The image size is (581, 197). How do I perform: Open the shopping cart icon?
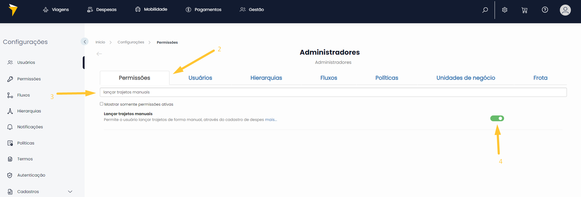(x=524, y=10)
